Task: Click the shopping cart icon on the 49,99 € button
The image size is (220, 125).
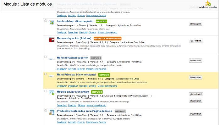Action: pyautogui.click(x=192, y=41)
